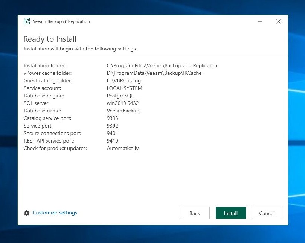The width and height of the screenshot is (305, 243).
Task: Select the port value '9393'
Action: click(113, 118)
